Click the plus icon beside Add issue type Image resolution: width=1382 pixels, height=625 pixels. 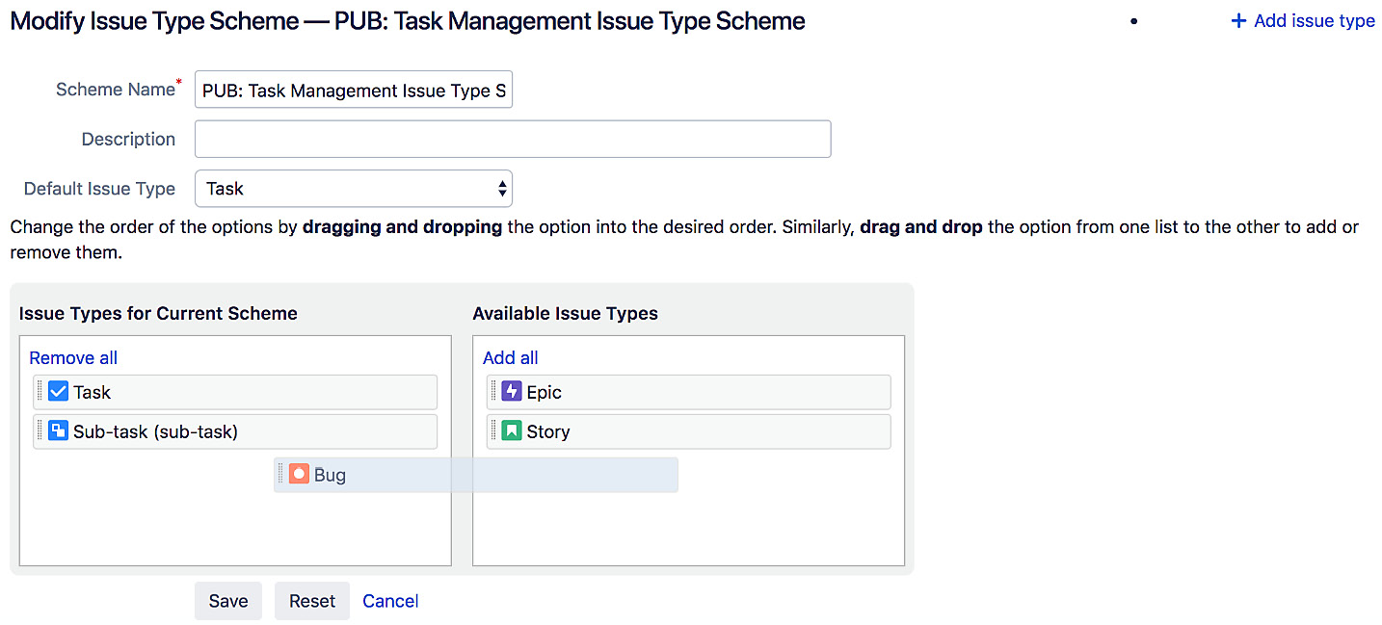pos(1236,20)
